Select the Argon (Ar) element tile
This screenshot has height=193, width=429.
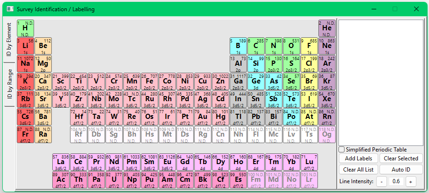(327, 64)
